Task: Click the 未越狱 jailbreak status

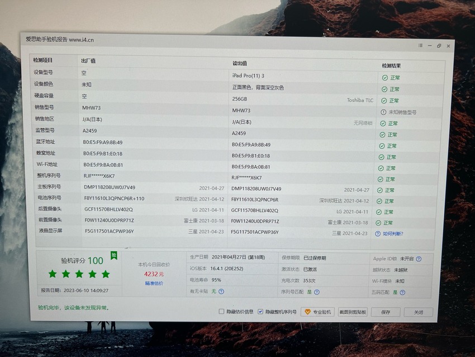Action: tap(401, 270)
